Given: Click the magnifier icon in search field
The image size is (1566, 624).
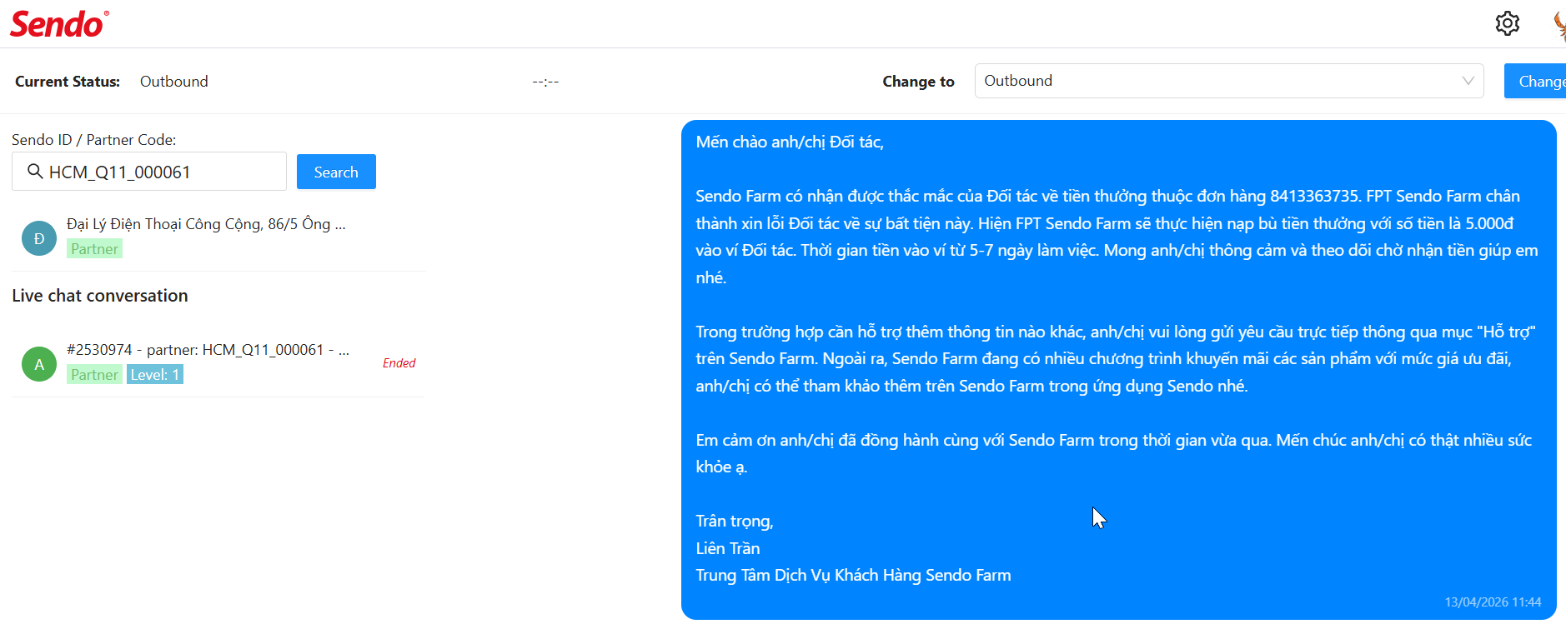Looking at the screenshot, I should 35,172.
